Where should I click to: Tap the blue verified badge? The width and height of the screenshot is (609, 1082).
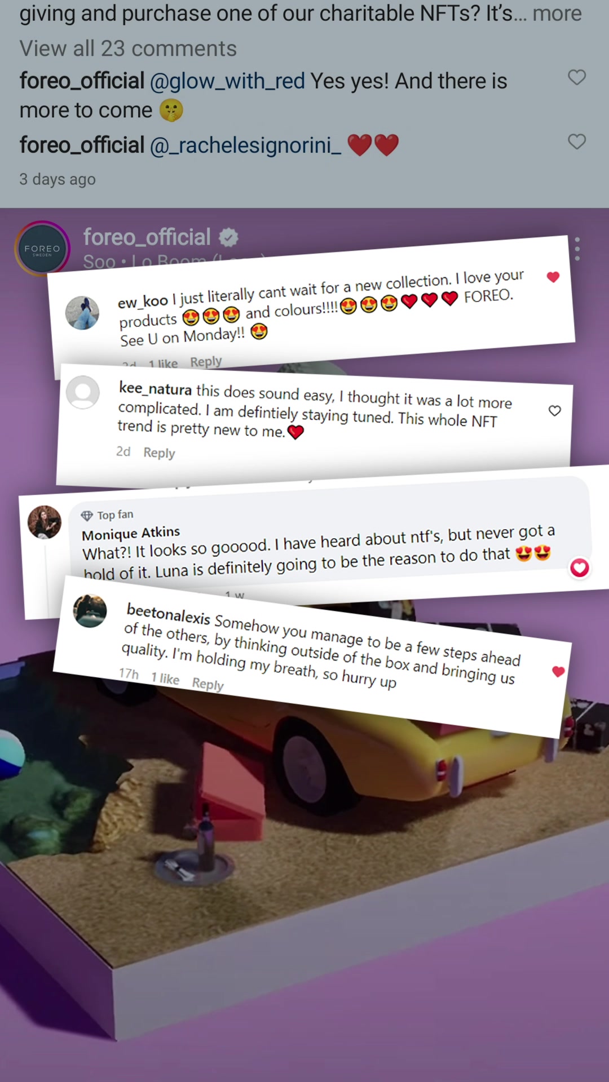(x=228, y=237)
